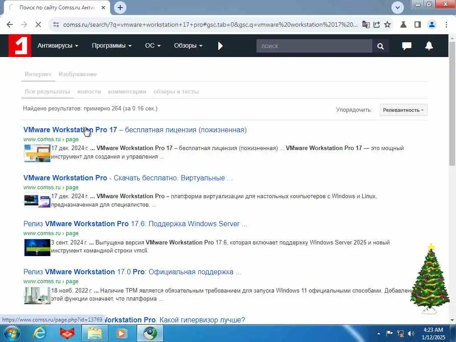Open notifications bell icon
Screen dimensions: 456x342
(x=429, y=46)
